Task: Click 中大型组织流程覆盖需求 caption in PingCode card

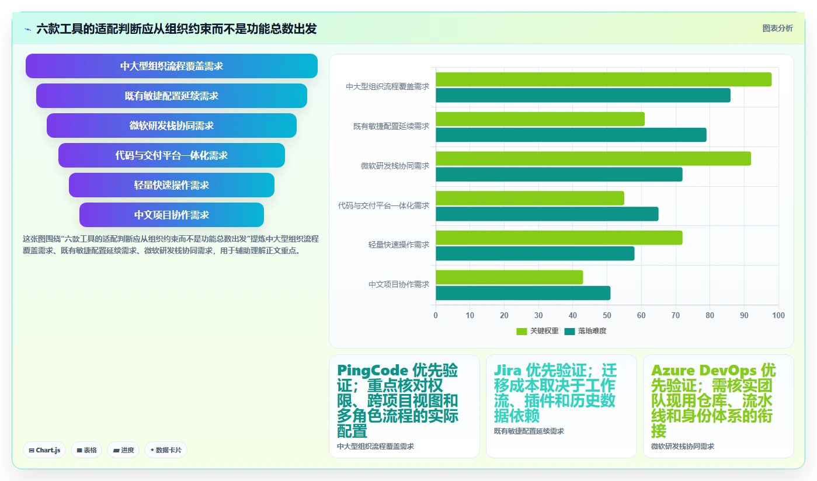Action: (x=375, y=446)
